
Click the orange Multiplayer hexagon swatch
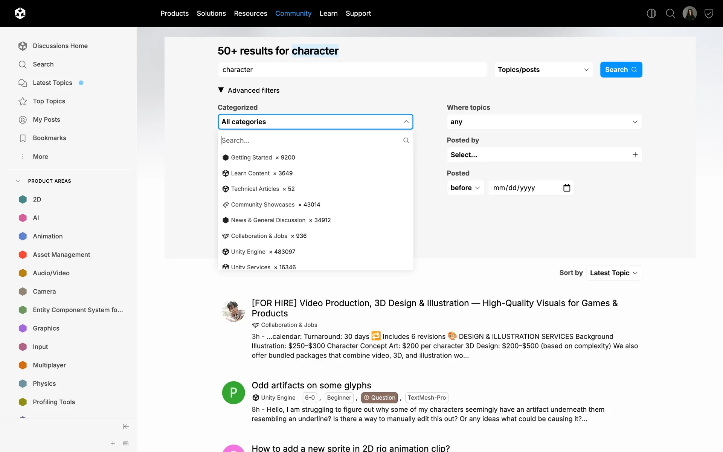[23, 365]
